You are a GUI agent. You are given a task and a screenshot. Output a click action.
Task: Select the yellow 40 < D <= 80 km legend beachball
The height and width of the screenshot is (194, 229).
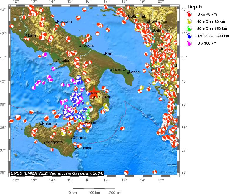click(x=189, y=21)
